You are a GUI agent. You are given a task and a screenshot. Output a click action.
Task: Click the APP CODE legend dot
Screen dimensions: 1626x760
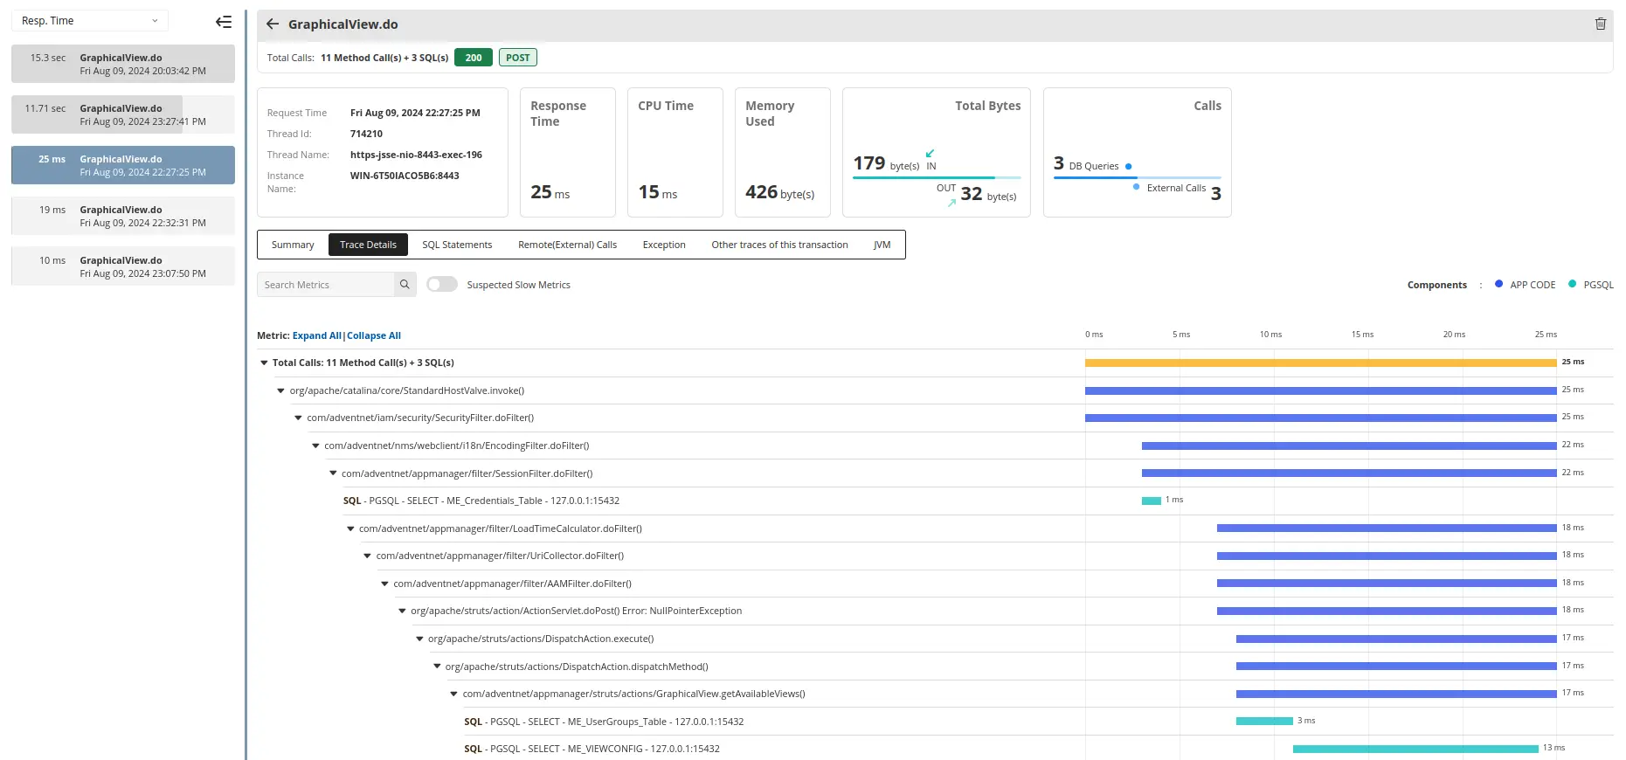pyautogui.click(x=1499, y=284)
